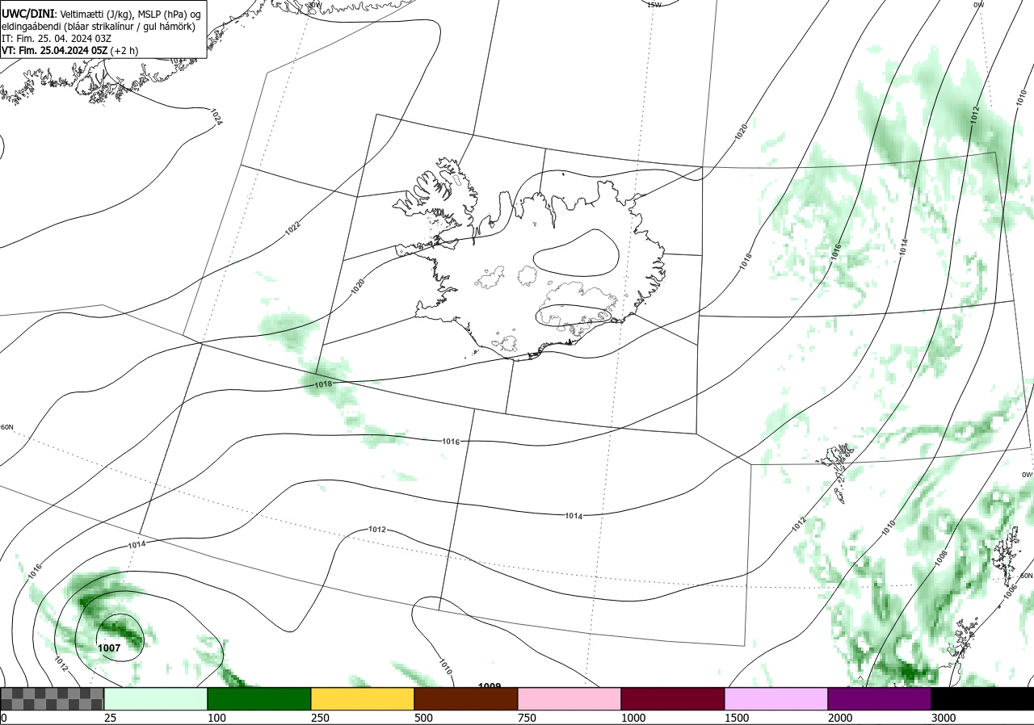Click the 'VT: Fim. 25.04.2024 05Z (+2 h)' line
1034x725 pixels.
[x=70, y=50]
